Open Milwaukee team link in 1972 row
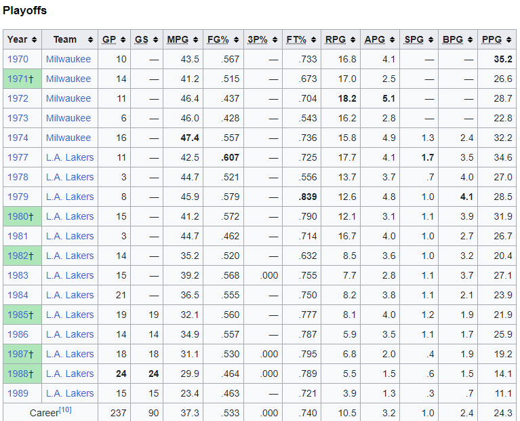The height and width of the screenshot is (421, 520). pyautogui.click(x=68, y=98)
